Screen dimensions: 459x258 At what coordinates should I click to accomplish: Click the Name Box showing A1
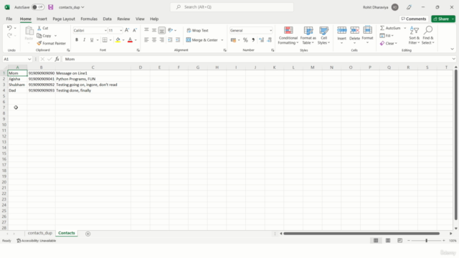coord(17,59)
